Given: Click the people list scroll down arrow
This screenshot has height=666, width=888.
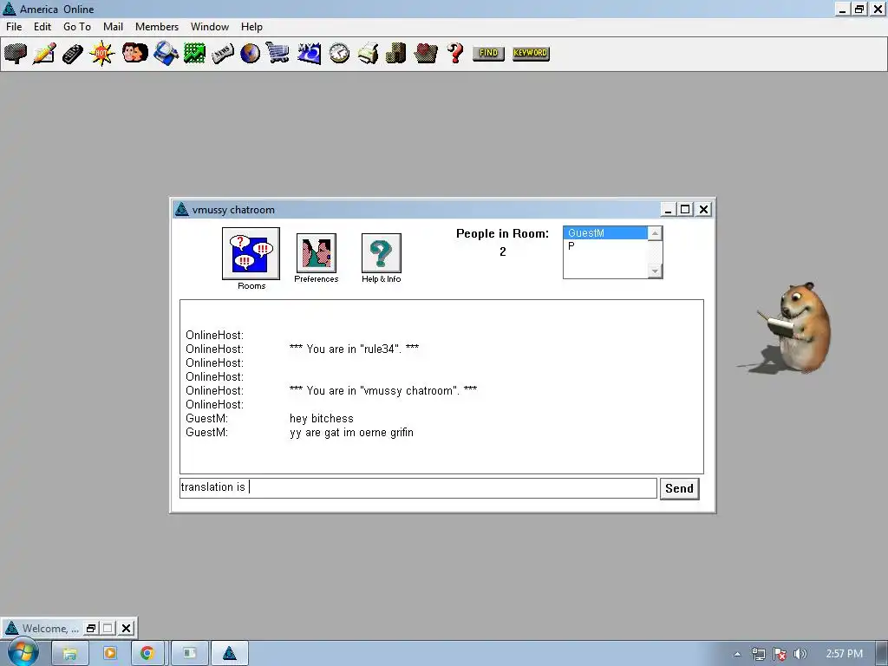Looking at the screenshot, I should coord(655,271).
